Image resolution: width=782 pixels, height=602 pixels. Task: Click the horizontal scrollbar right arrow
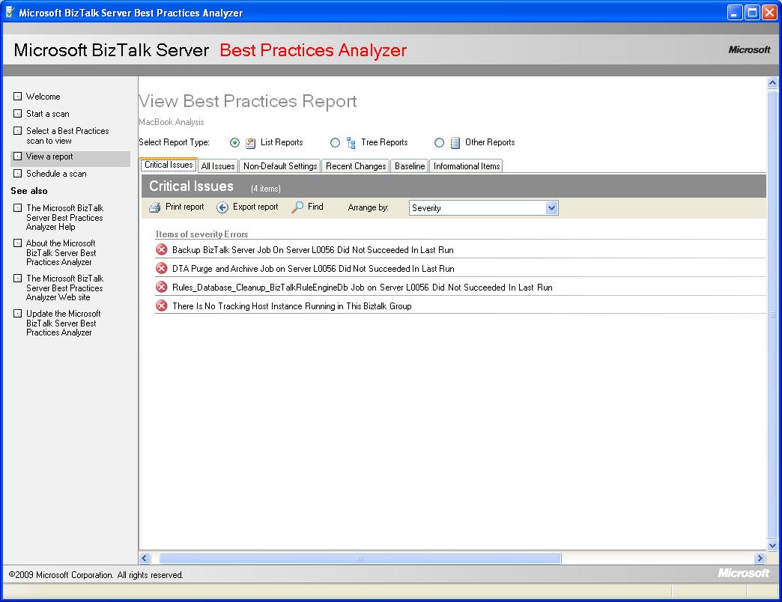point(760,558)
